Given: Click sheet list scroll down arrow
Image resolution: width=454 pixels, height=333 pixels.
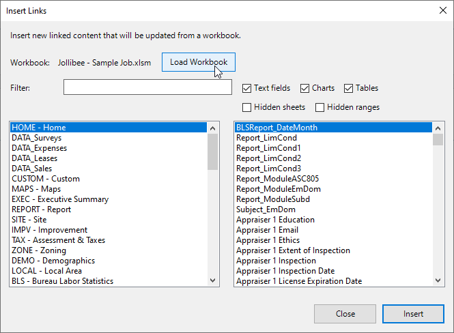Looking at the screenshot, I should tap(213, 280).
